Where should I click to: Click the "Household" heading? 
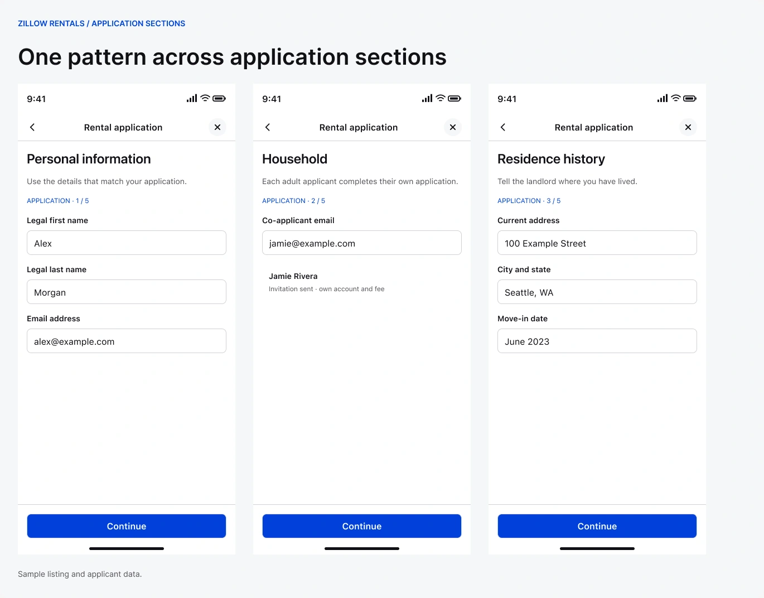295,159
